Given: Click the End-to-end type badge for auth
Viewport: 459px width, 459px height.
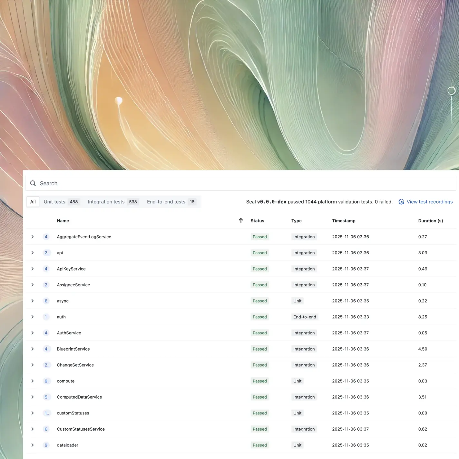Looking at the screenshot, I should click(x=305, y=317).
